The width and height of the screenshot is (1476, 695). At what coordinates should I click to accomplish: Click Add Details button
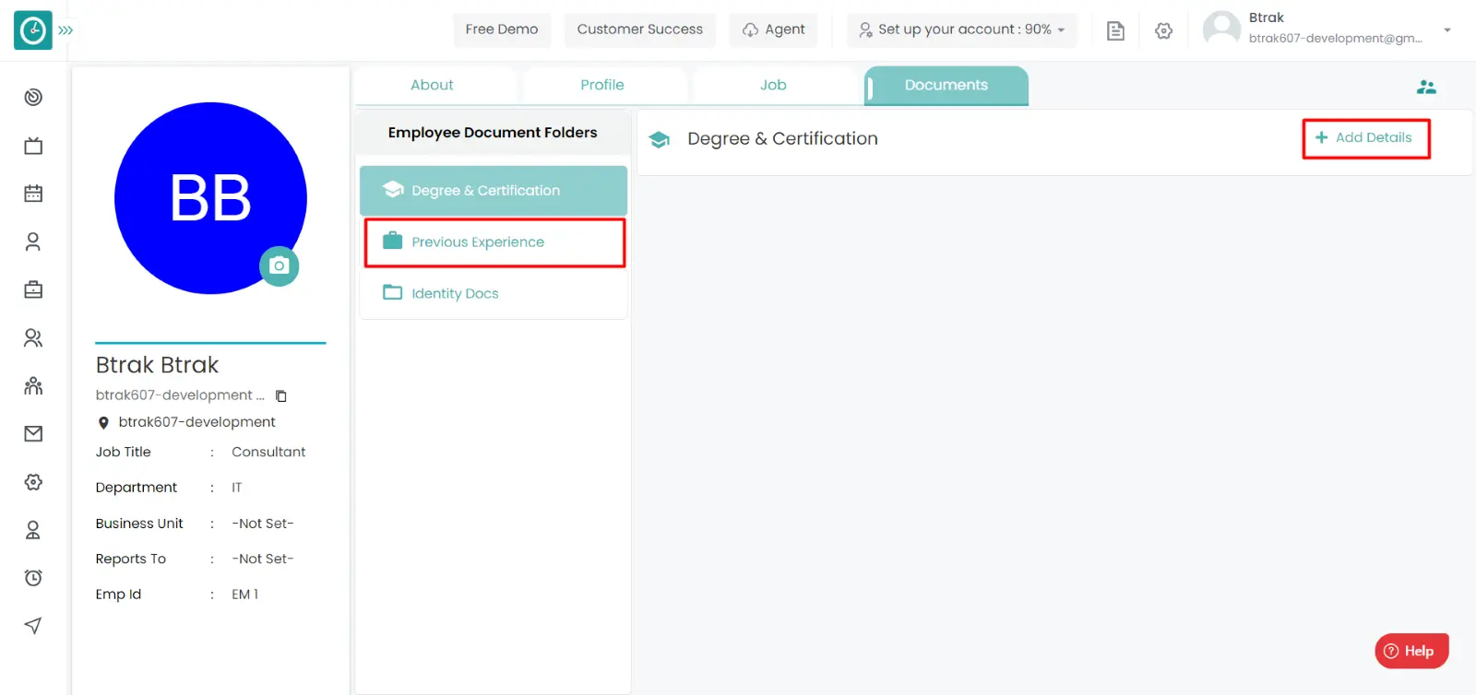point(1364,137)
